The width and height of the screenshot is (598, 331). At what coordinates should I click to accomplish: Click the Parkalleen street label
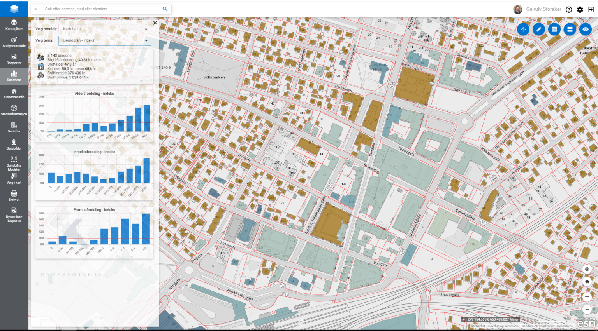pyautogui.click(x=344, y=88)
